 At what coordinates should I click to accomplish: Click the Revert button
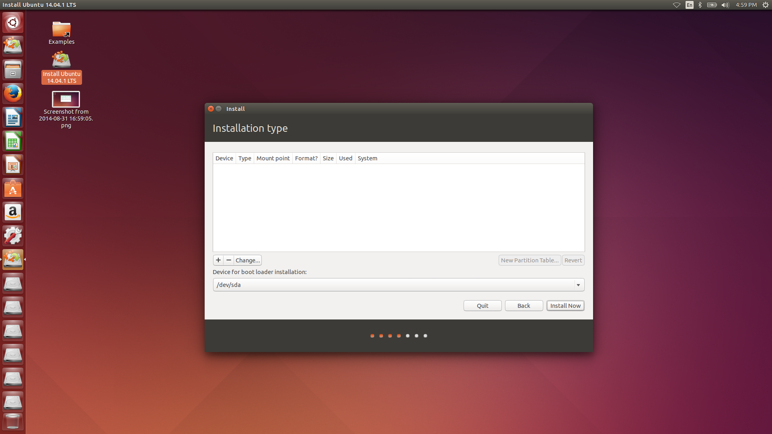pos(573,260)
